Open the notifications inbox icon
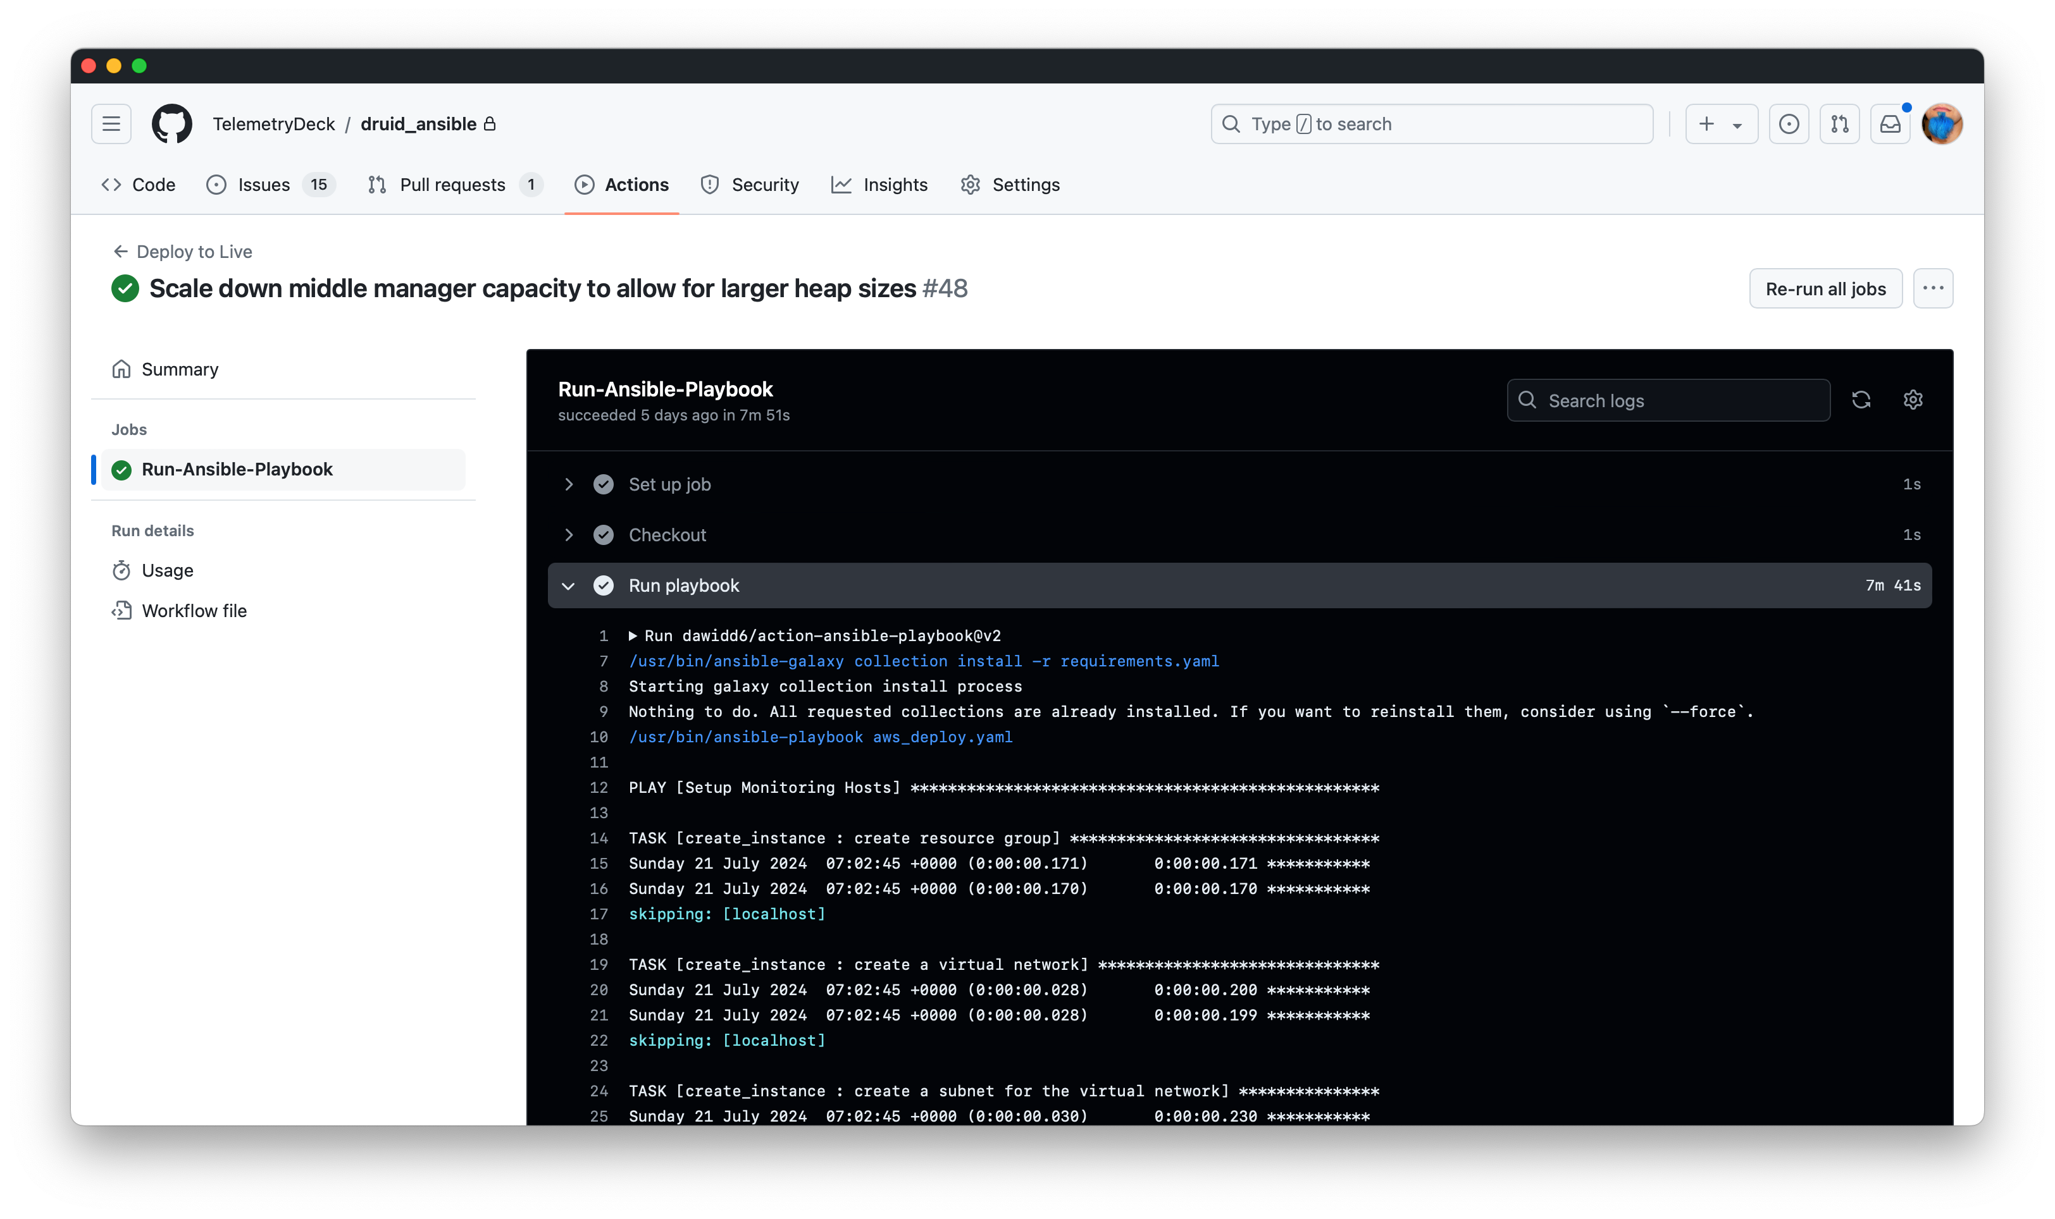Viewport: 2055px width, 1219px height. click(1890, 124)
